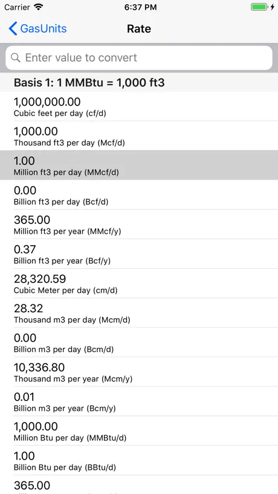This screenshot has height=494, width=278.
Task: Select Billion ft3 per year (Bcf/y) row
Action: (x=139, y=254)
